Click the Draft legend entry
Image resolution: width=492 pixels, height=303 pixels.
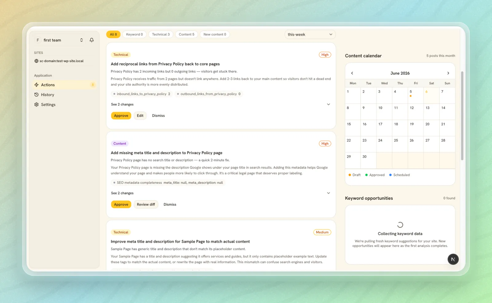click(354, 175)
